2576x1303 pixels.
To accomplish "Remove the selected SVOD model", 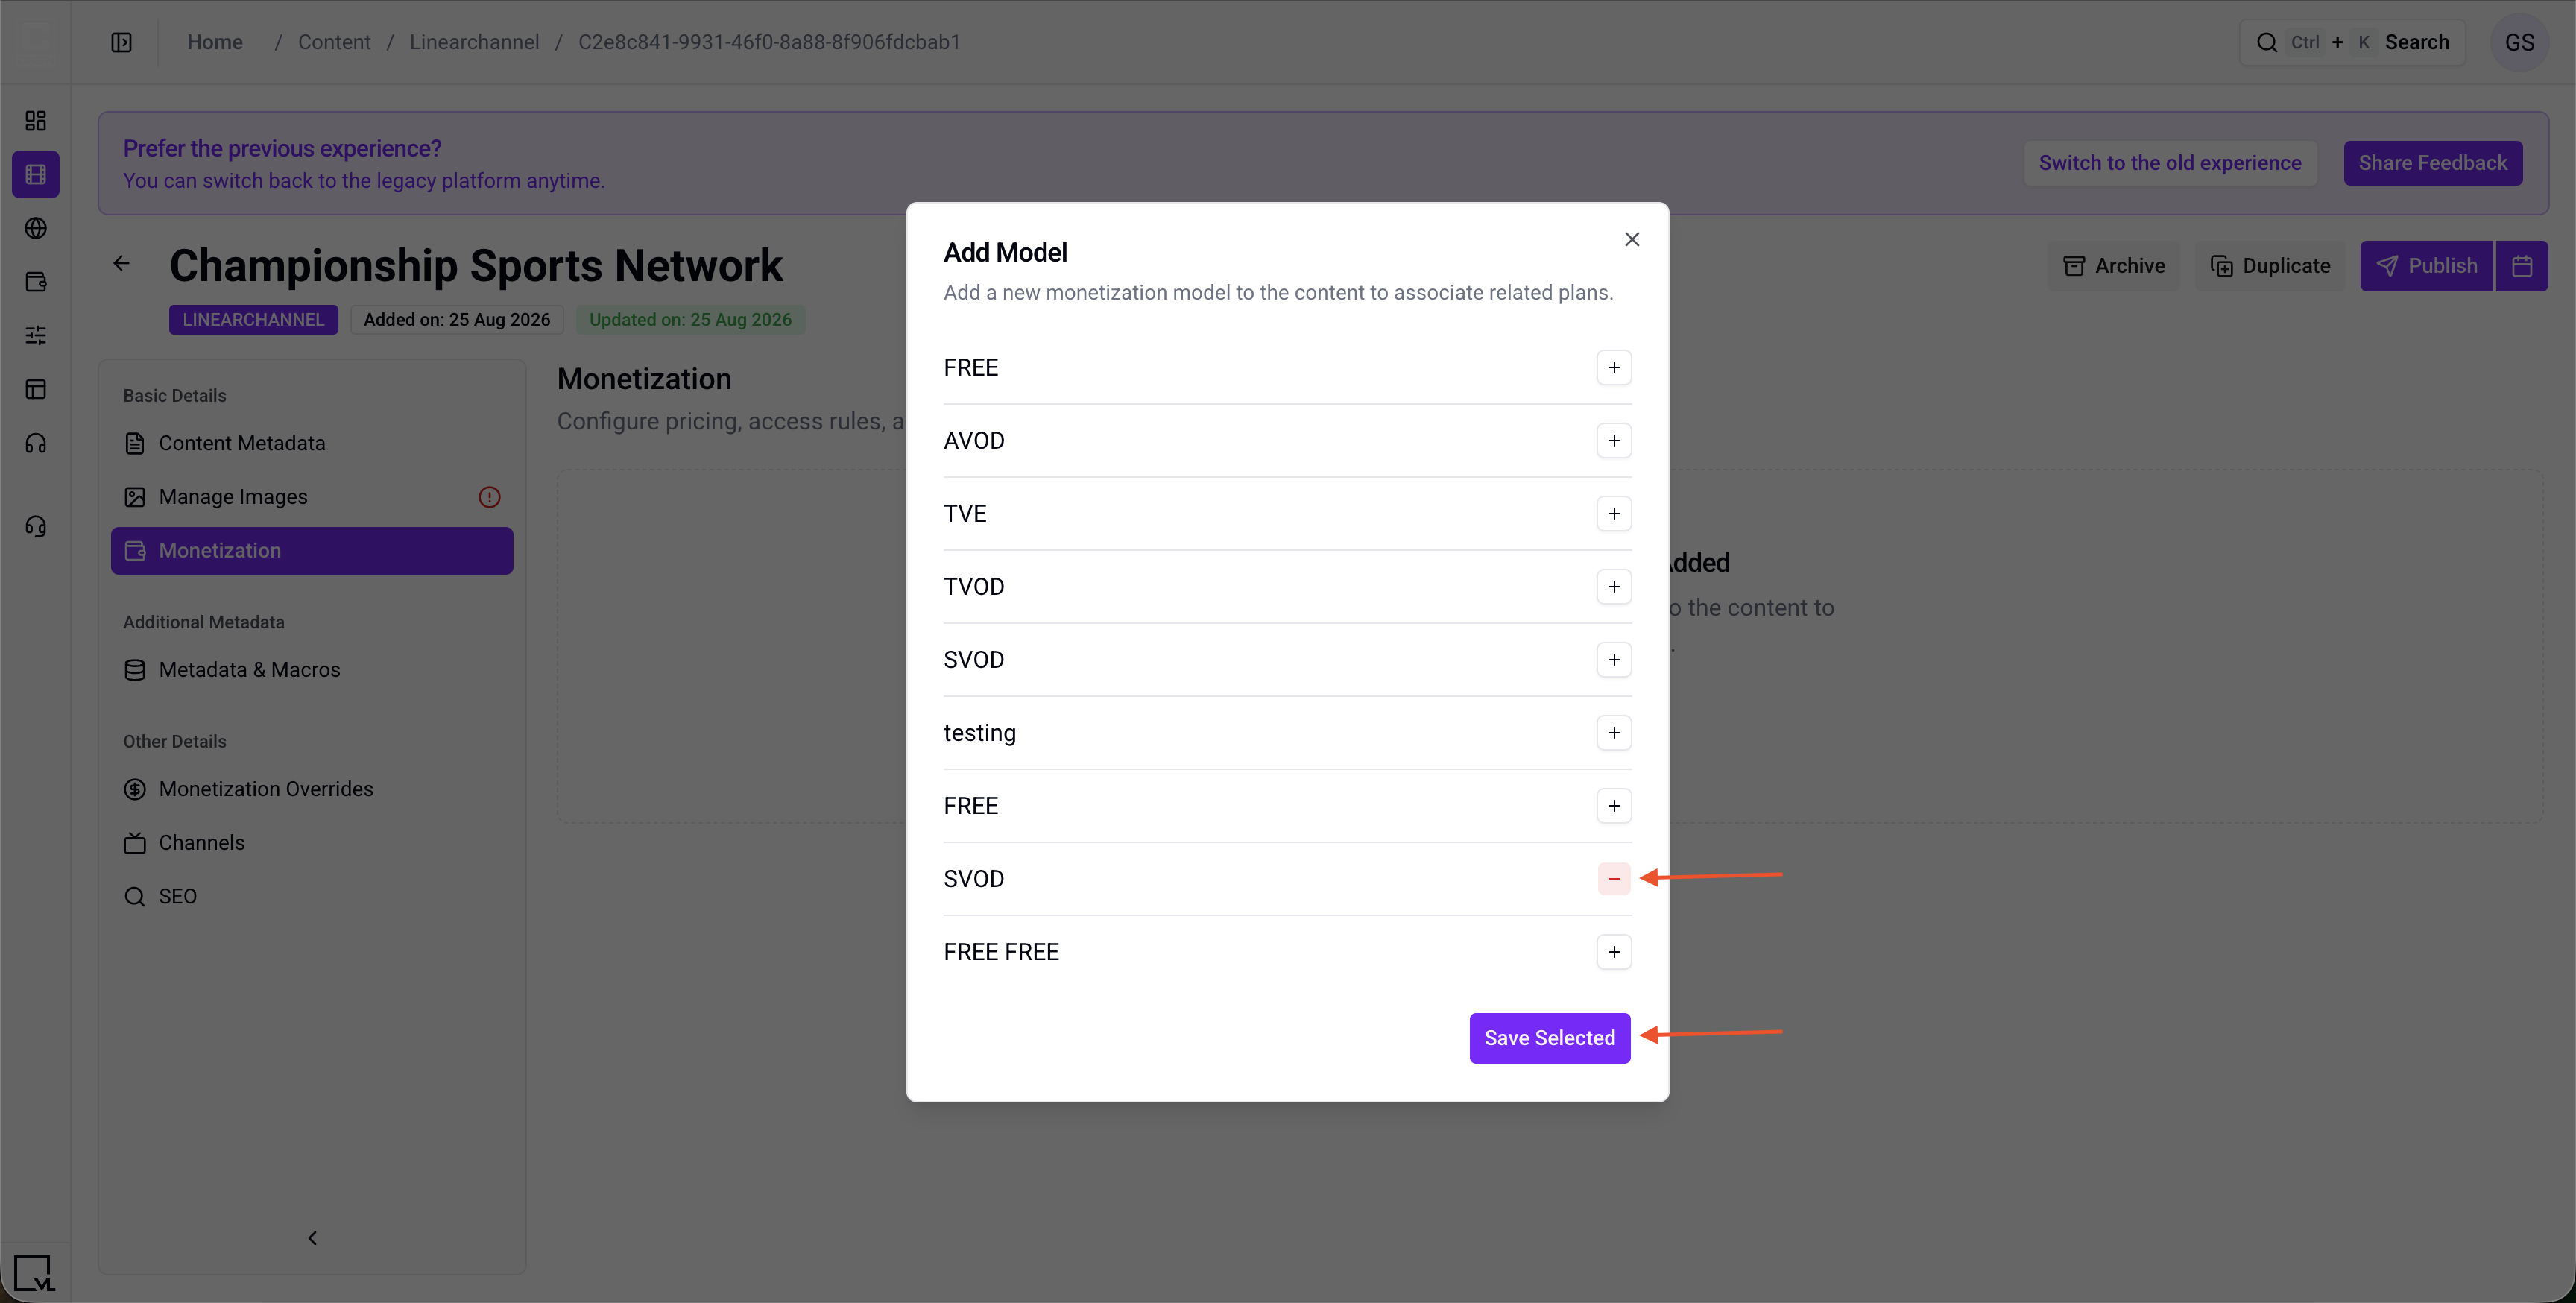I will (1613, 879).
